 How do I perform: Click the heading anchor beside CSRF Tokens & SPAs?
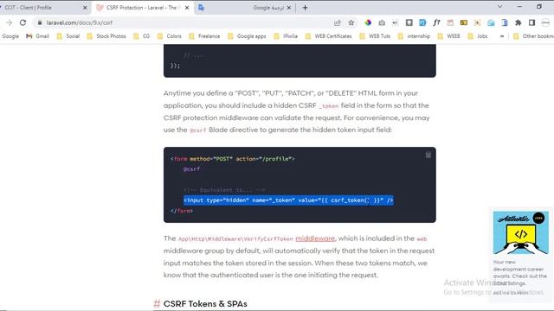pyautogui.click(x=157, y=303)
